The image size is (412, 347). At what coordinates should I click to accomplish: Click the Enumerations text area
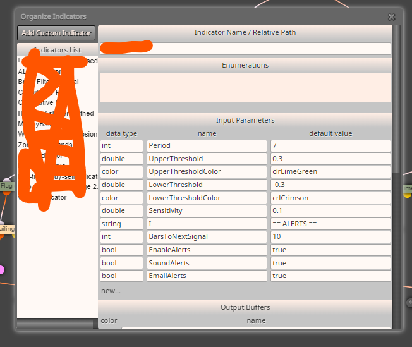click(x=245, y=87)
